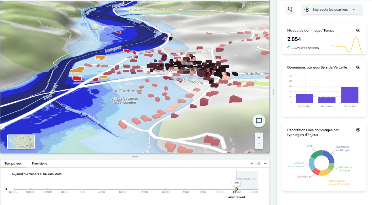Image resolution: width=372 pixels, height=205 pixels.
Task: Download the 'Niveau de dommage / Temps' card
Action: click(x=358, y=30)
